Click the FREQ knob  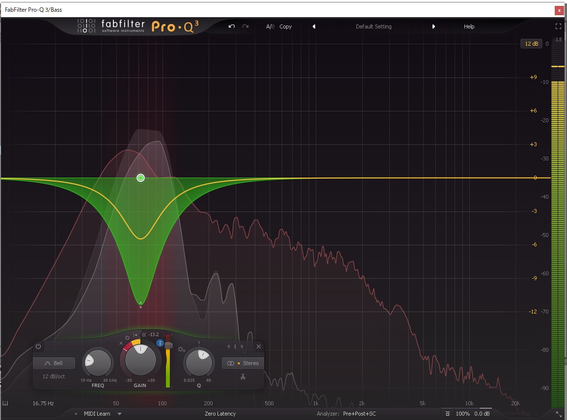(x=98, y=362)
